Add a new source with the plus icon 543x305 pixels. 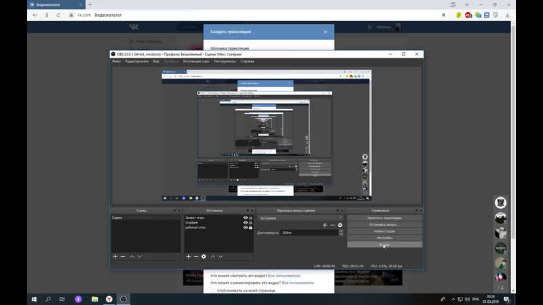[x=189, y=257]
